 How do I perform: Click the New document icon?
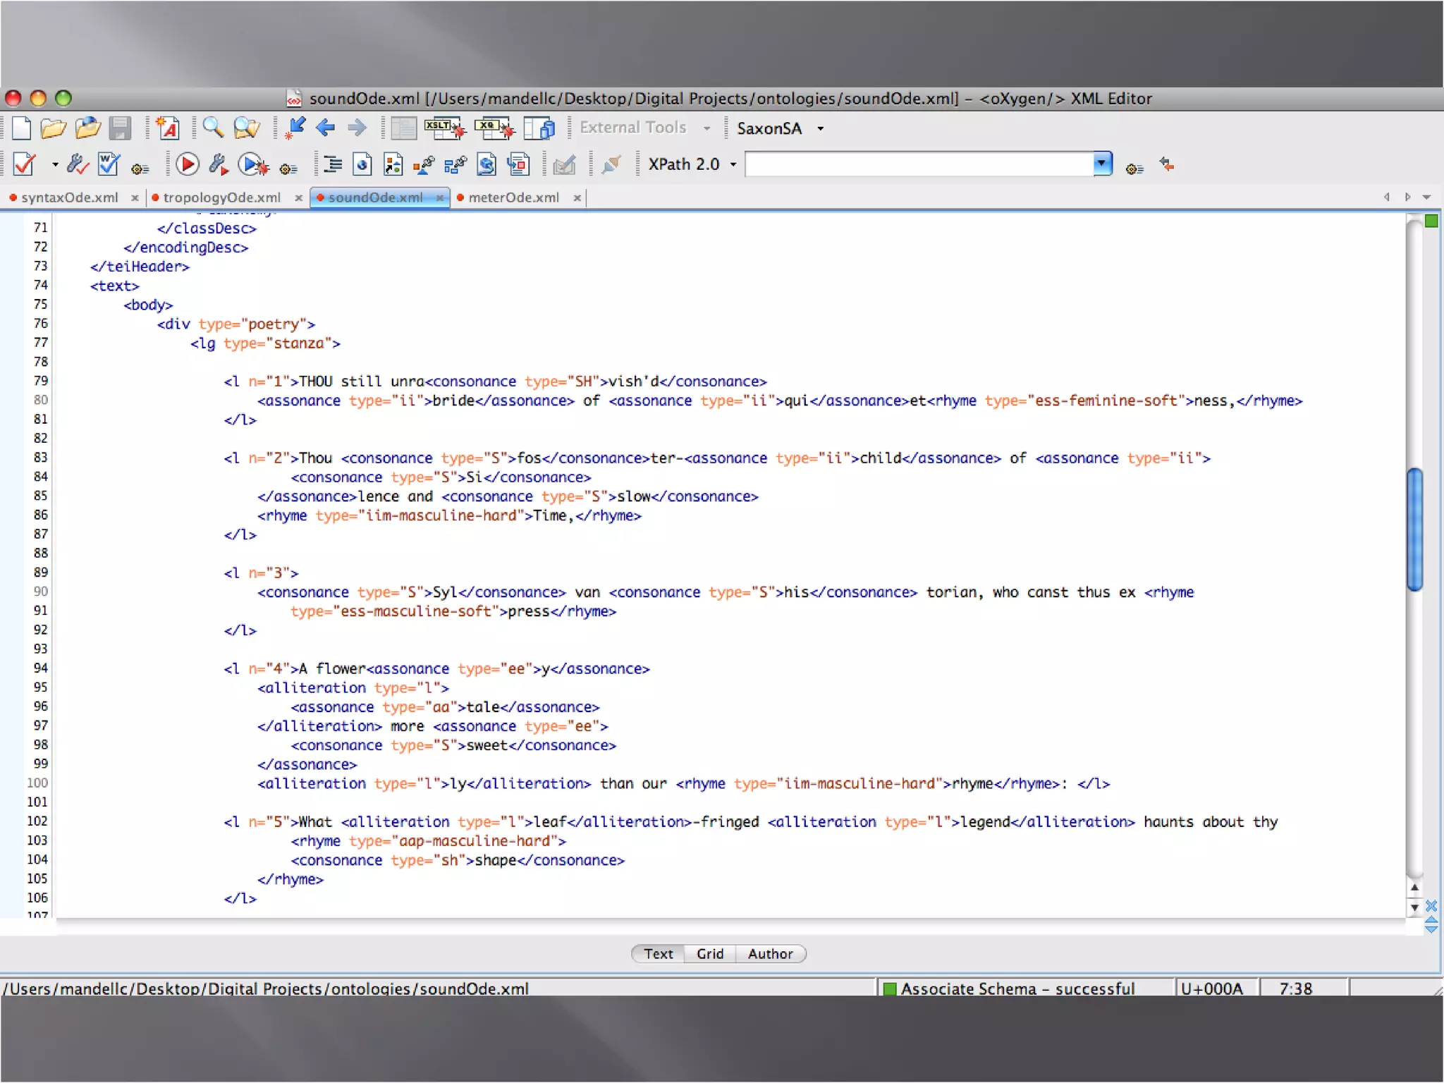pos(21,128)
